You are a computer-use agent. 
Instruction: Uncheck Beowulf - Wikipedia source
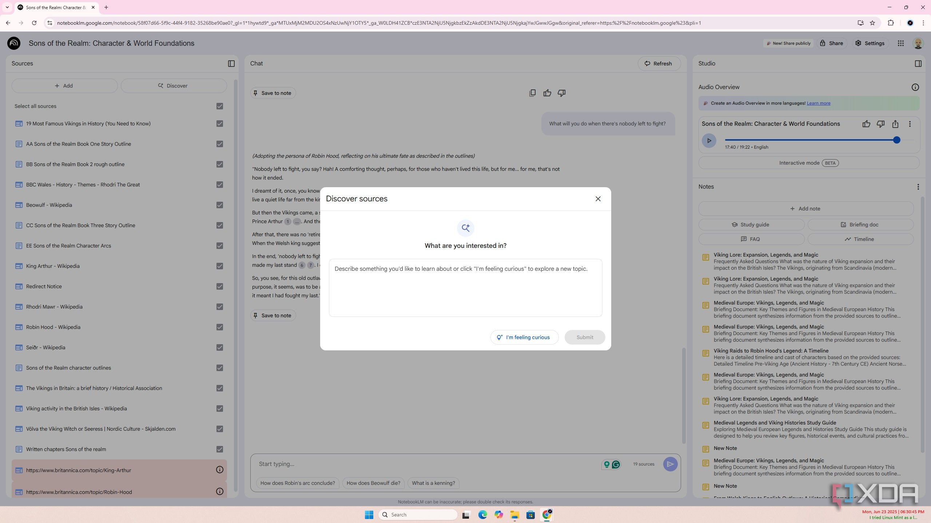pos(219,205)
